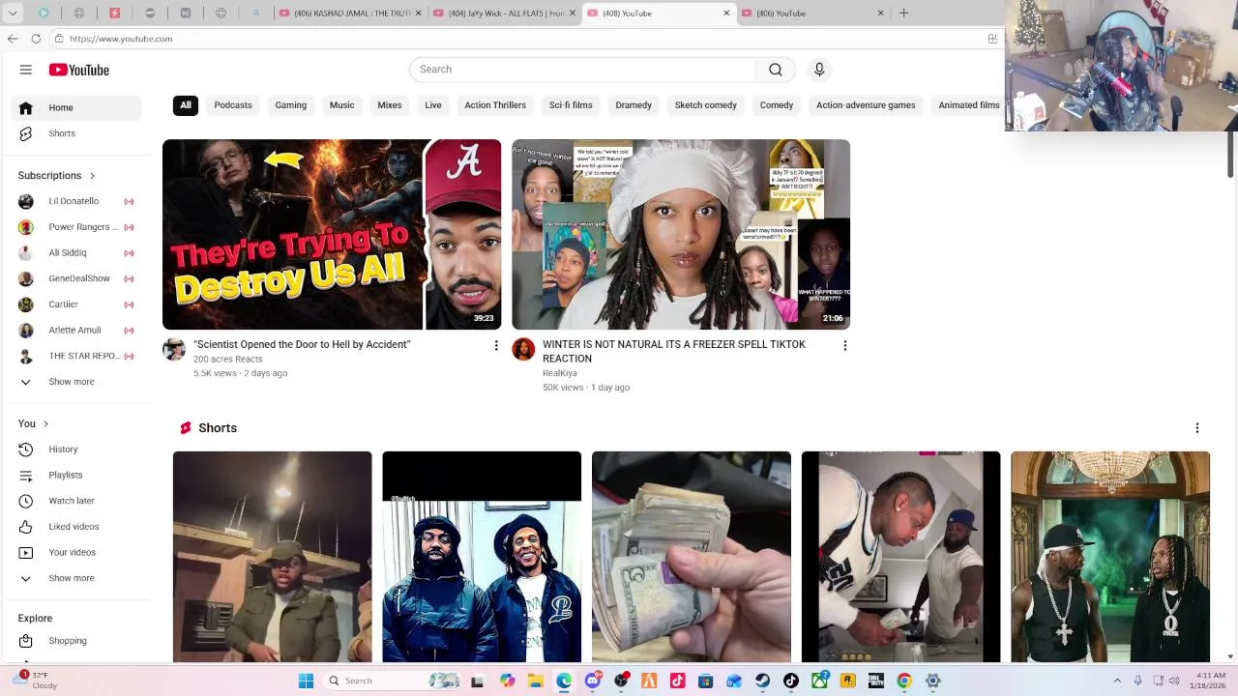
Task: Open Steam from the taskbar
Action: [763, 681]
